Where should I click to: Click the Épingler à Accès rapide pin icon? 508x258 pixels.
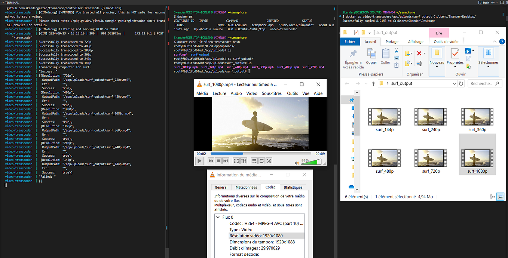pyautogui.click(x=354, y=52)
